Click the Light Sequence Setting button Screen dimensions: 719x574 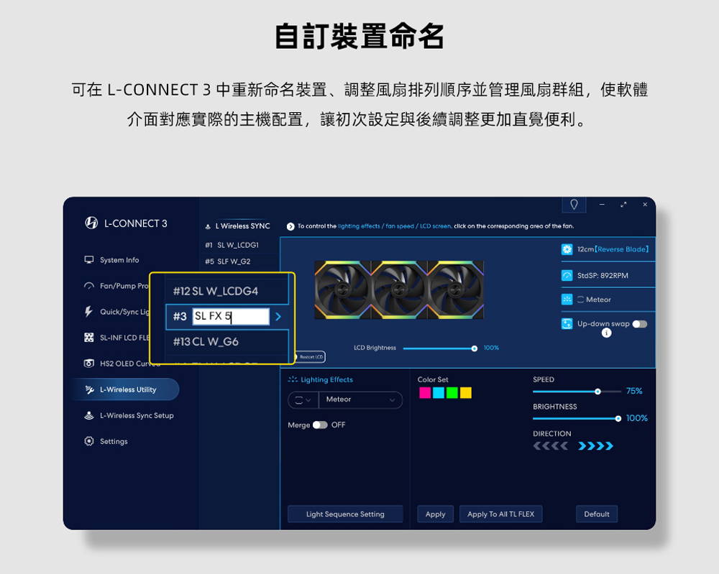[345, 514]
